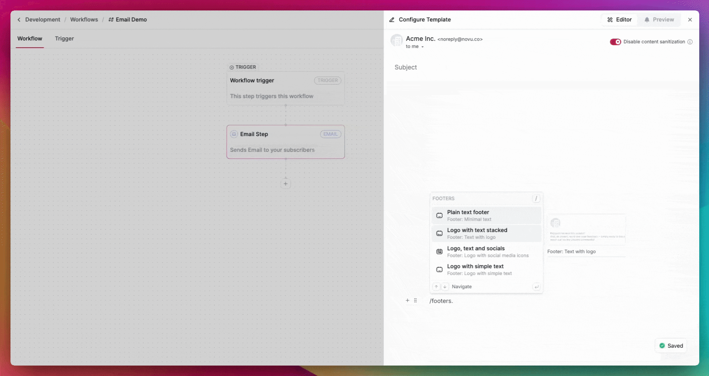Open Workflows breadcrumb link

tap(84, 20)
